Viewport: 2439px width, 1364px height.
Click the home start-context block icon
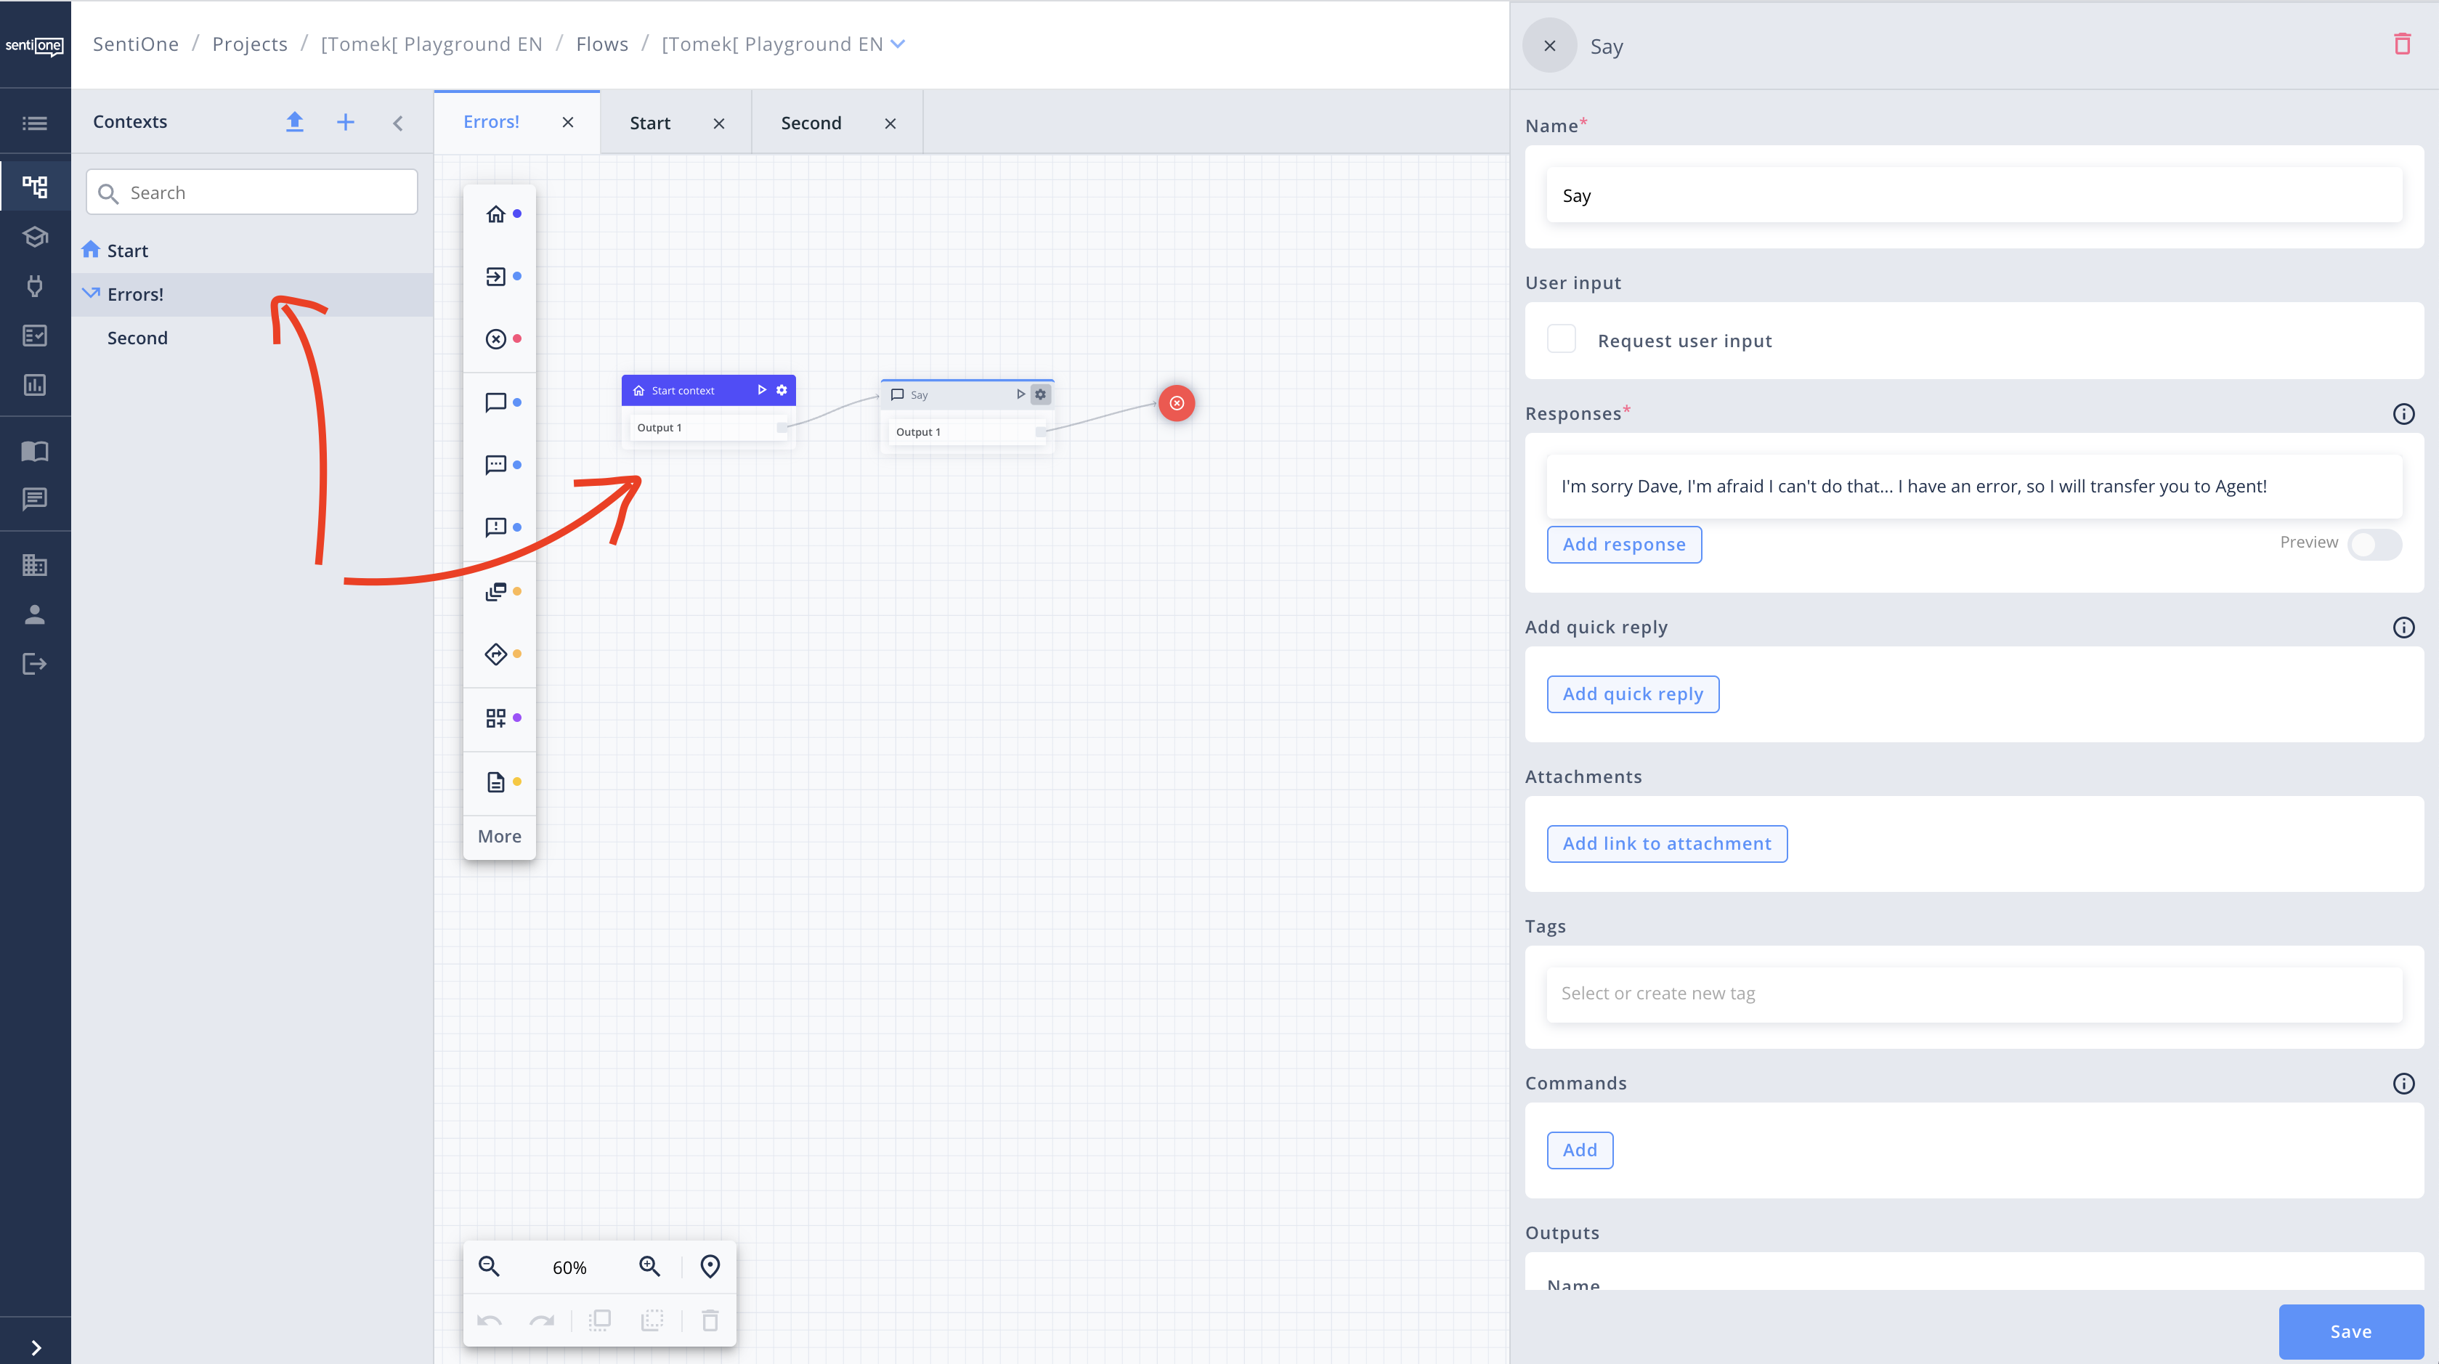[495, 214]
